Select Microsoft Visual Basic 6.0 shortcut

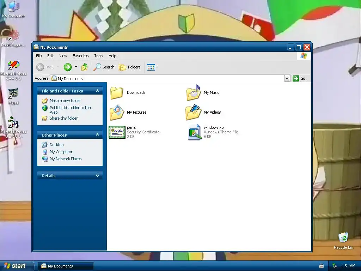pos(14,127)
